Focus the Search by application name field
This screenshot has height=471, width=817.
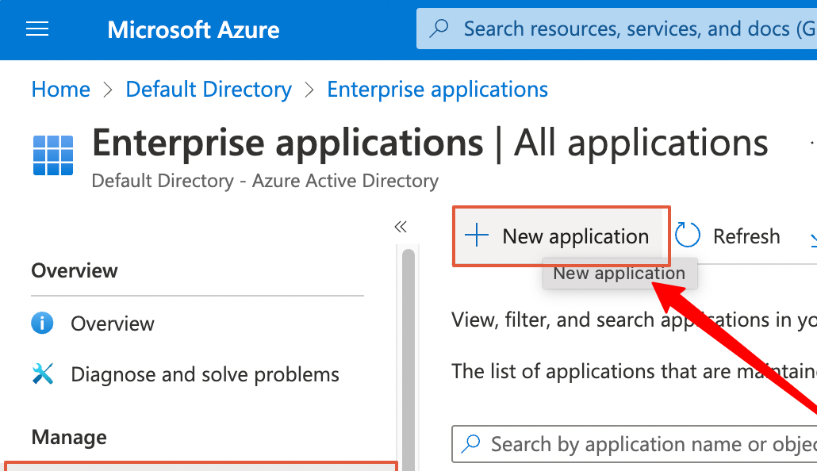(634, 444)
